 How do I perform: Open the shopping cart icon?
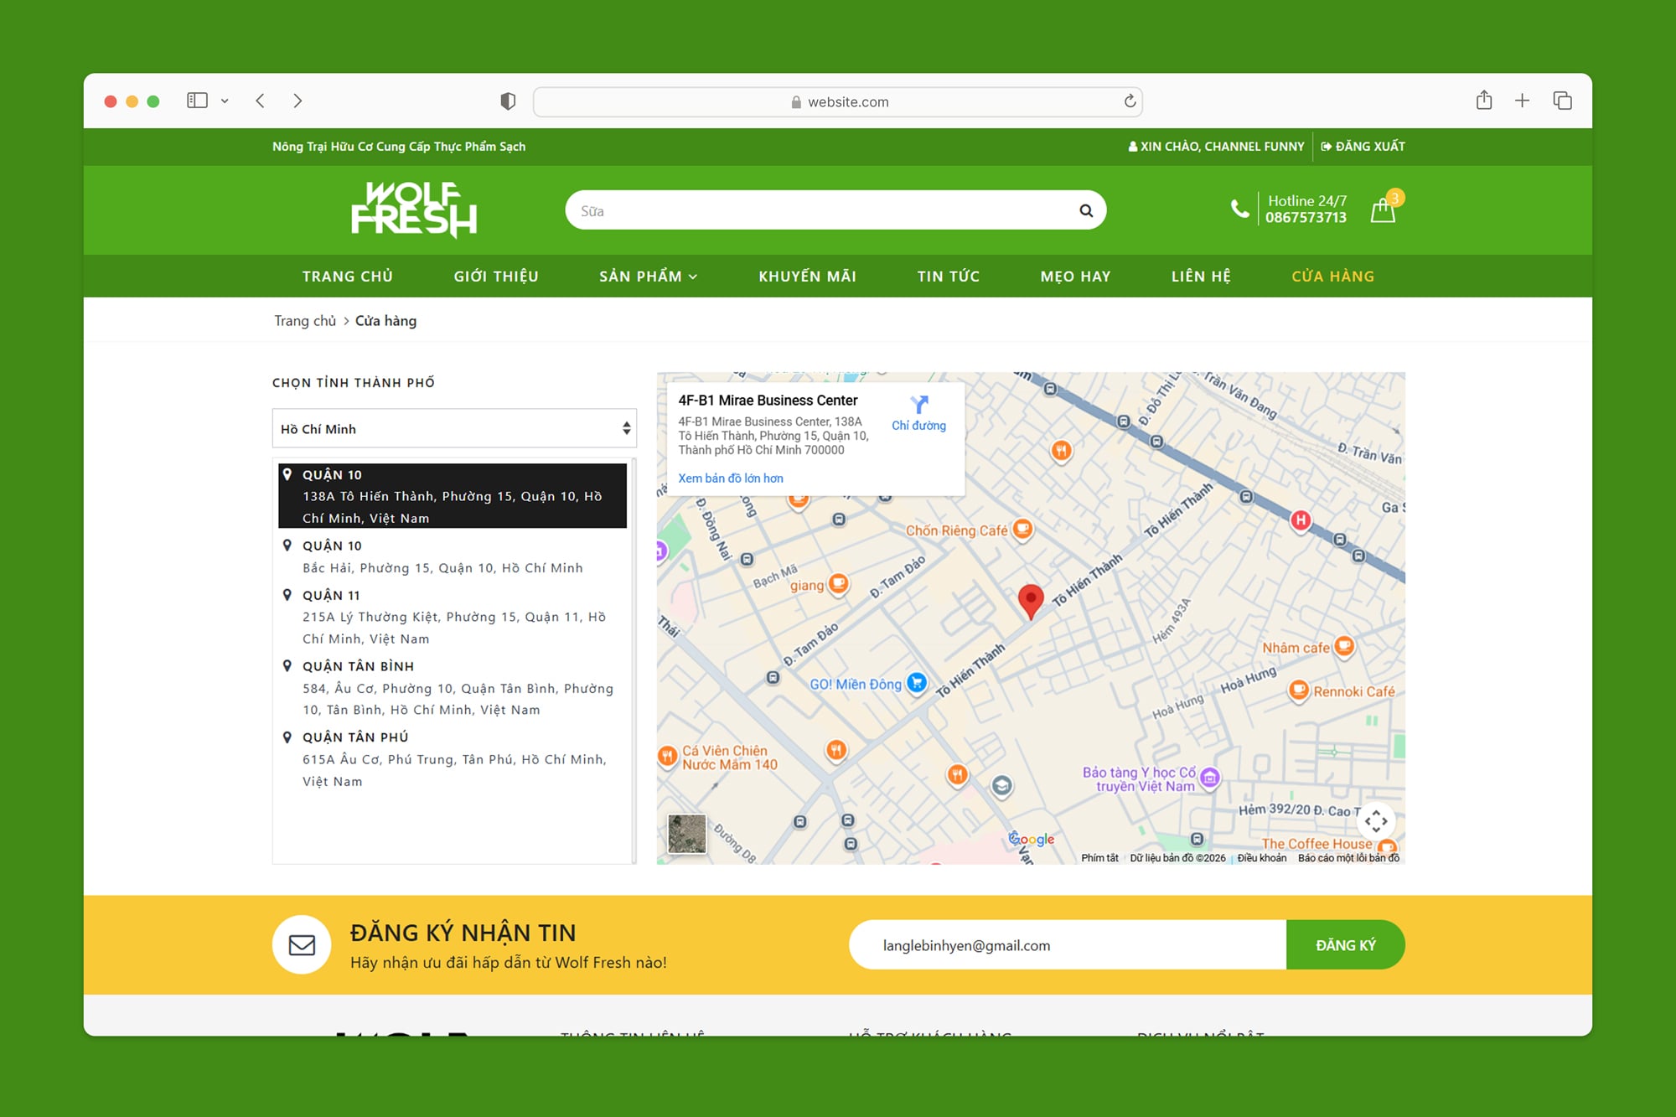click(1383, 210)
